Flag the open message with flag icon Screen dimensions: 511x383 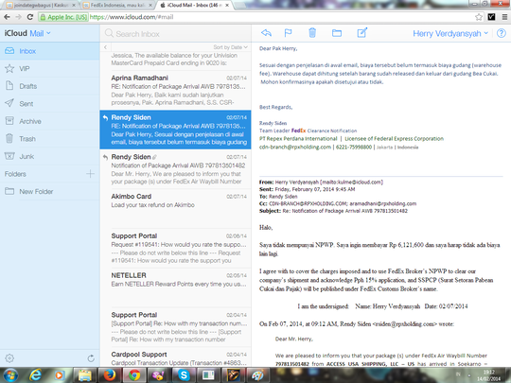(x=288, y=33)
